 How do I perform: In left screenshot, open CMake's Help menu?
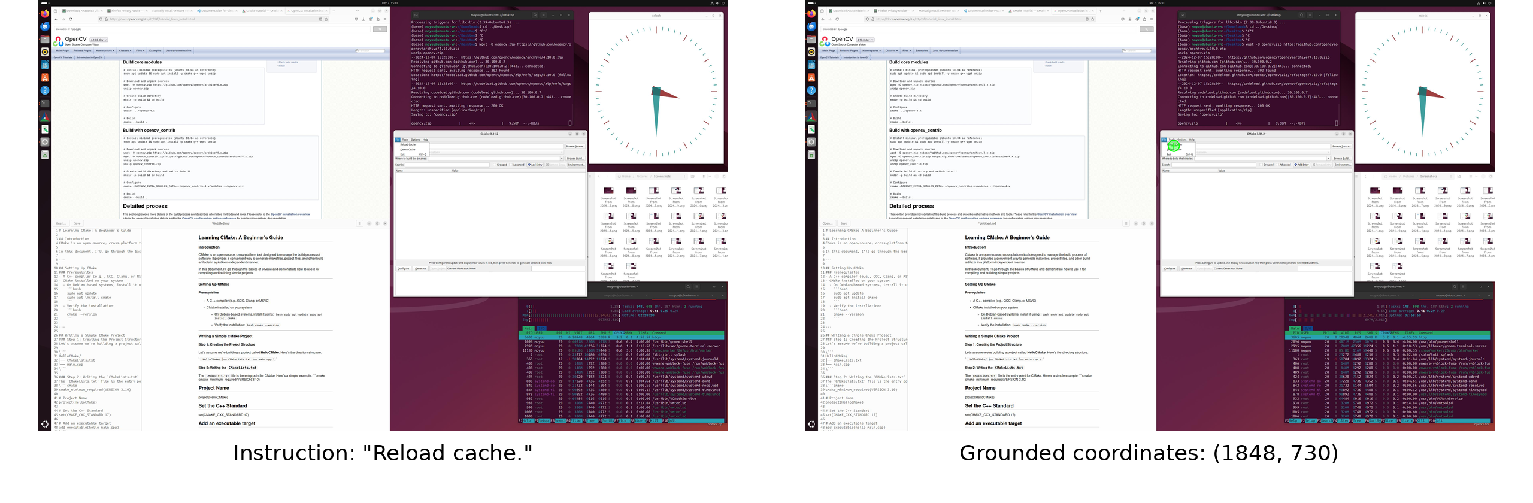425,140
